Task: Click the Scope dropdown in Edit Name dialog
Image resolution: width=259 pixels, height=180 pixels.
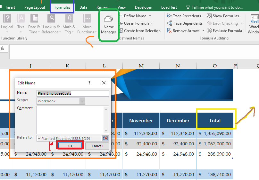Action: (61, 101)
